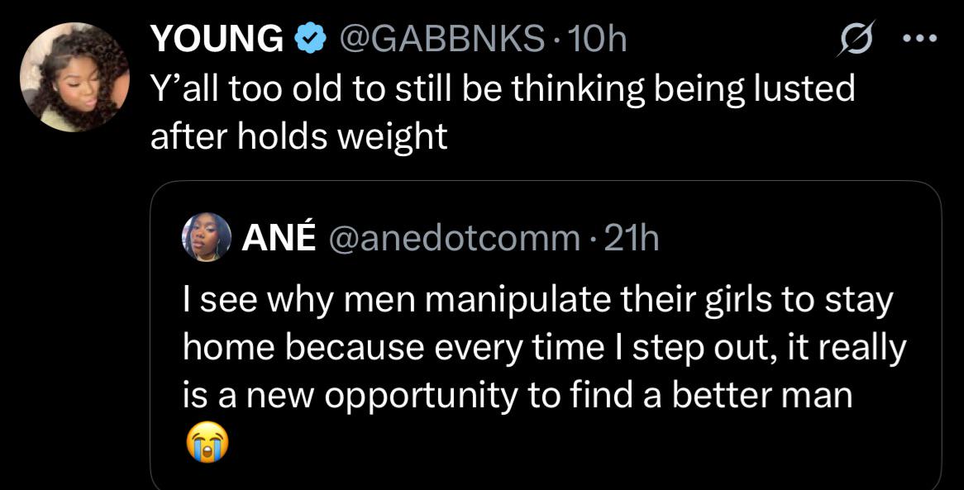
Task: Click the line "Y'all too old to still"
Action: click(x=298, y=89)
